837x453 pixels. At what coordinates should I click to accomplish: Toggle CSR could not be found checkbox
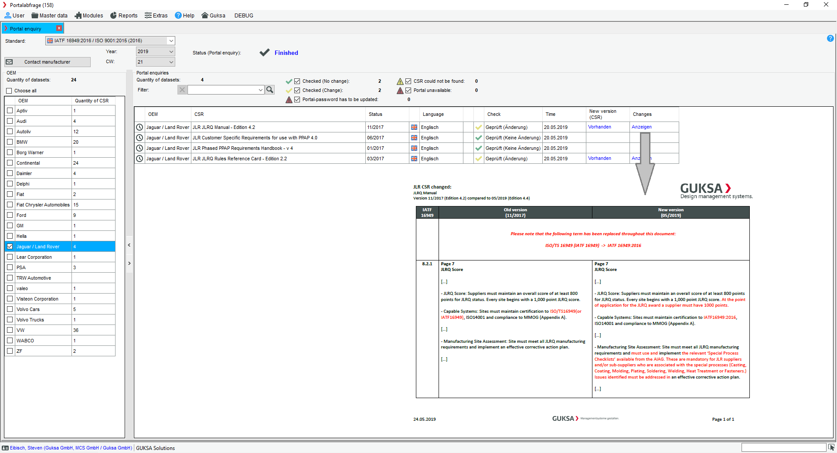click(408, 81)
